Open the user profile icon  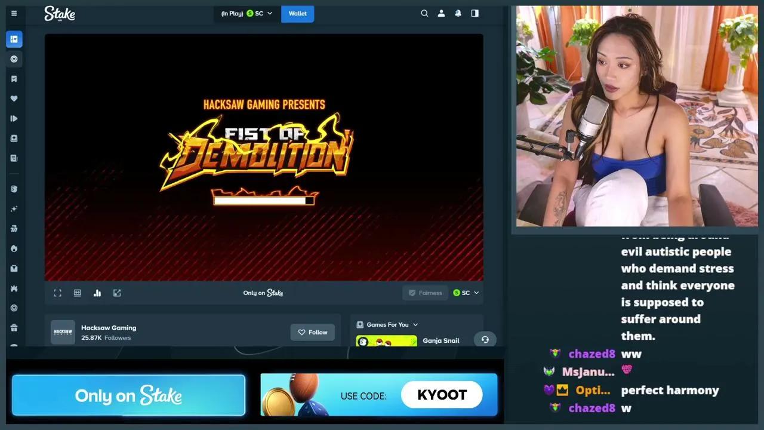pyautogui.click(x=441, y=13)
